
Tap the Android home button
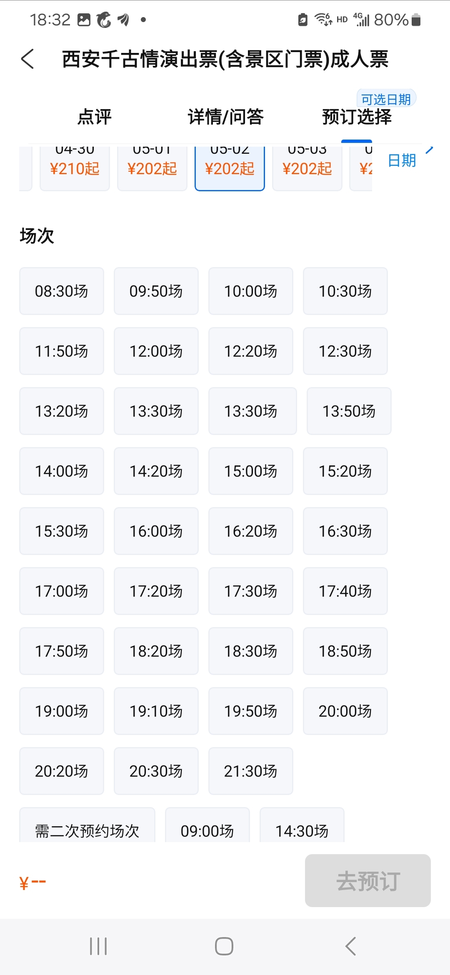click(x=224, y=946)
